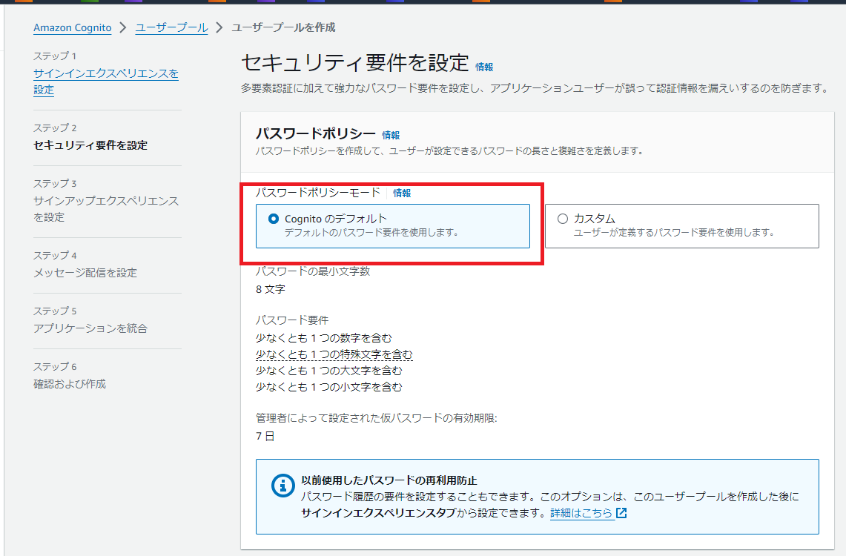Image resolution: width=846 pixels, height=556 pixels.
Task: Open step 1 サインインエクスペリエンスを設定 link
Action: pyautogui.click(x=106, y=82)
